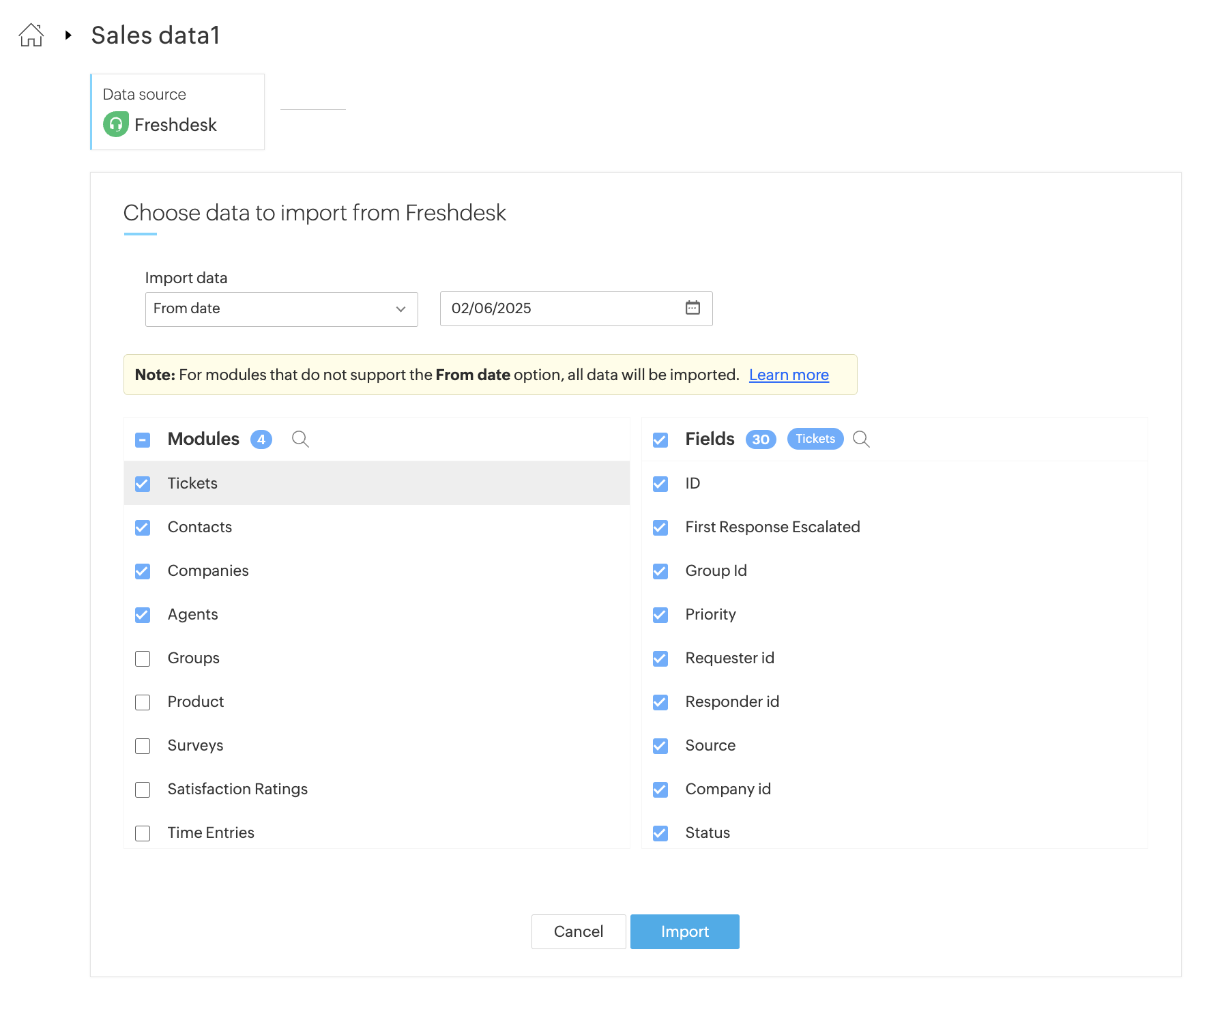This screenshot has width=1224, height=1014.
Task: Toggle the select-all Modules checkbox
Action: (x=143, y=440)
